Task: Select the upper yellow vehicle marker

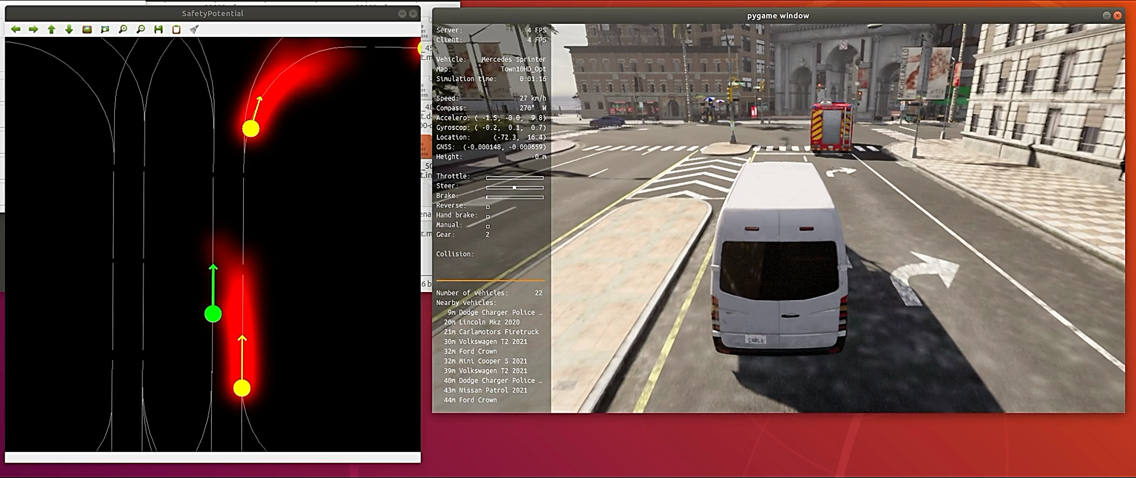Action: pyautogui.click(x=250, y=128)
